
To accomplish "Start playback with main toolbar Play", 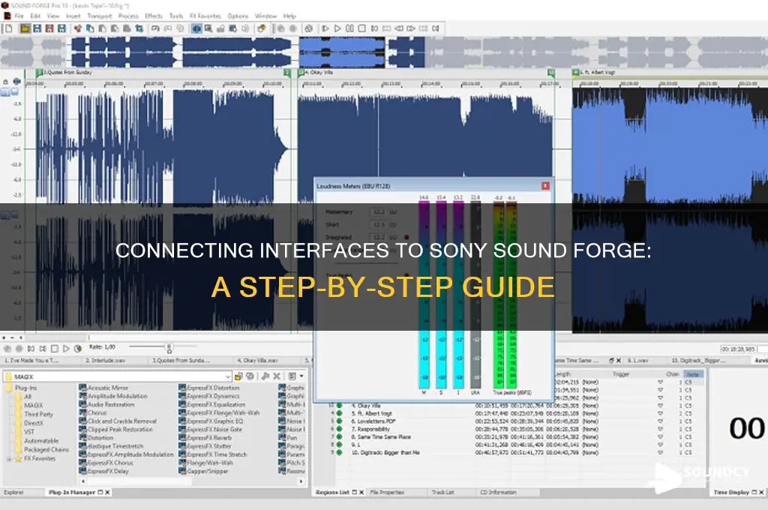I will 337,28.
